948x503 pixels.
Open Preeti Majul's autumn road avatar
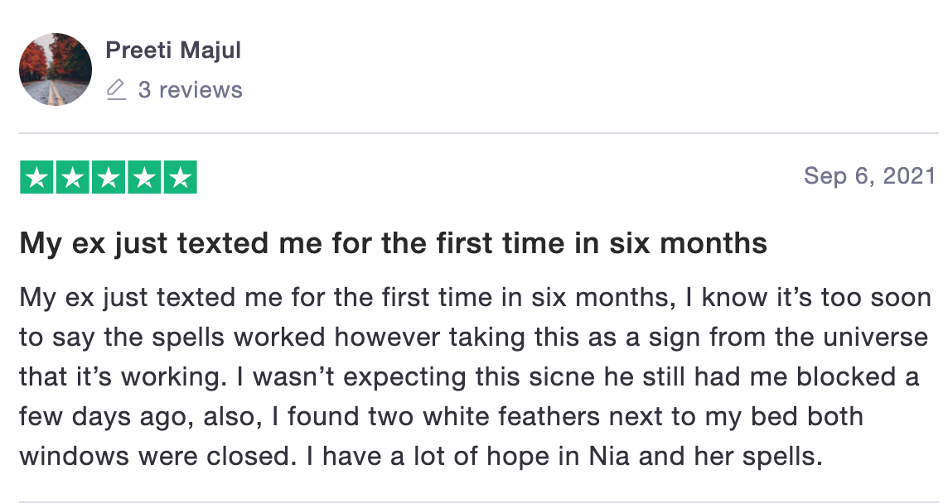pos(56,69)
